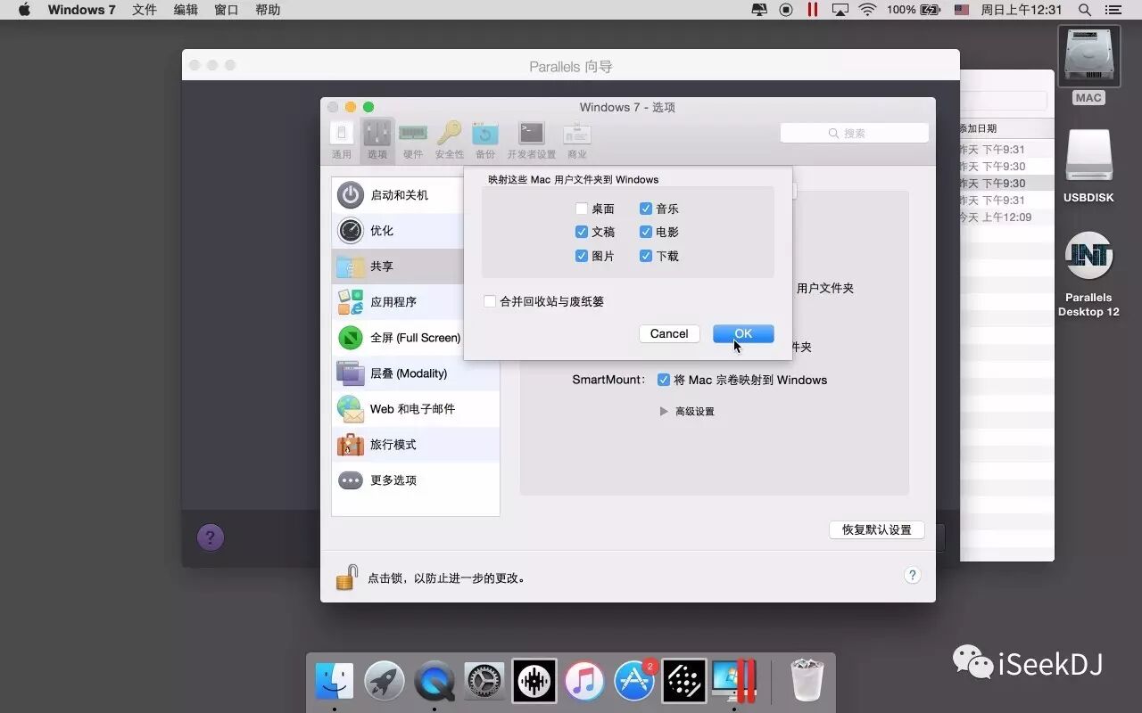The image size is (1142, 713).
Task: Select 更多选项 (More options) in the sidebar
Action: [416, 480]
